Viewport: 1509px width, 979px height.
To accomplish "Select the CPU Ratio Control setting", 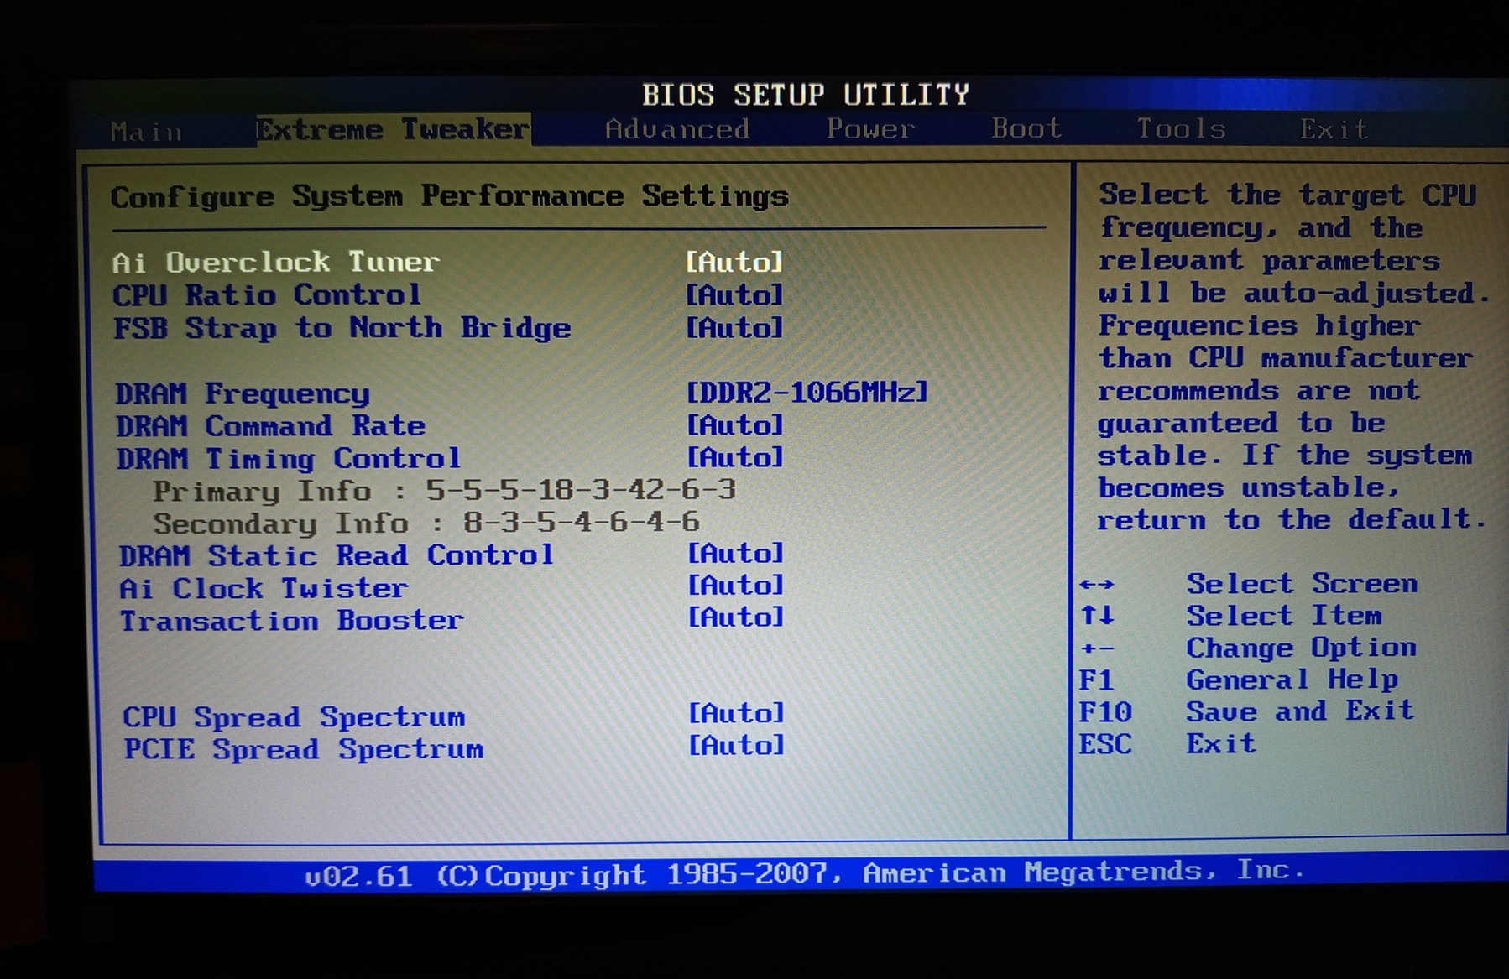I will pyautogui.click(x=267, y=294).
